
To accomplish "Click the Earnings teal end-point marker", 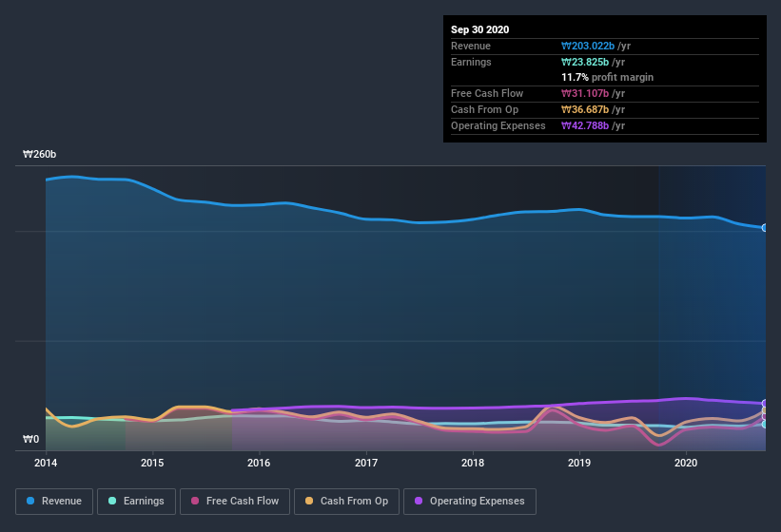I will coord(765,424).
